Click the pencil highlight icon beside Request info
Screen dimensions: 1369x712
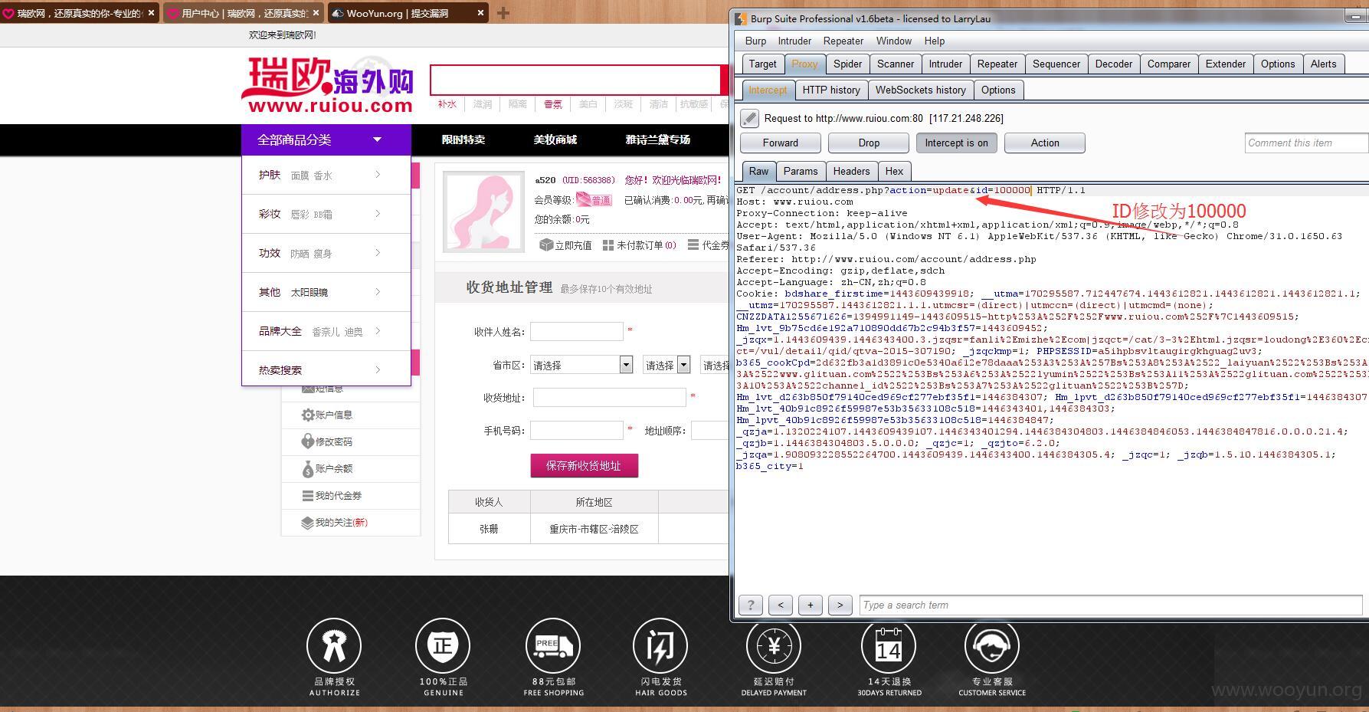750,118
